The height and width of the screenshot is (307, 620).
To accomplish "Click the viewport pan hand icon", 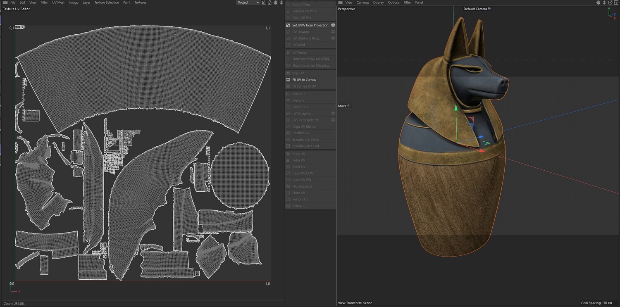I will point(598,2).
